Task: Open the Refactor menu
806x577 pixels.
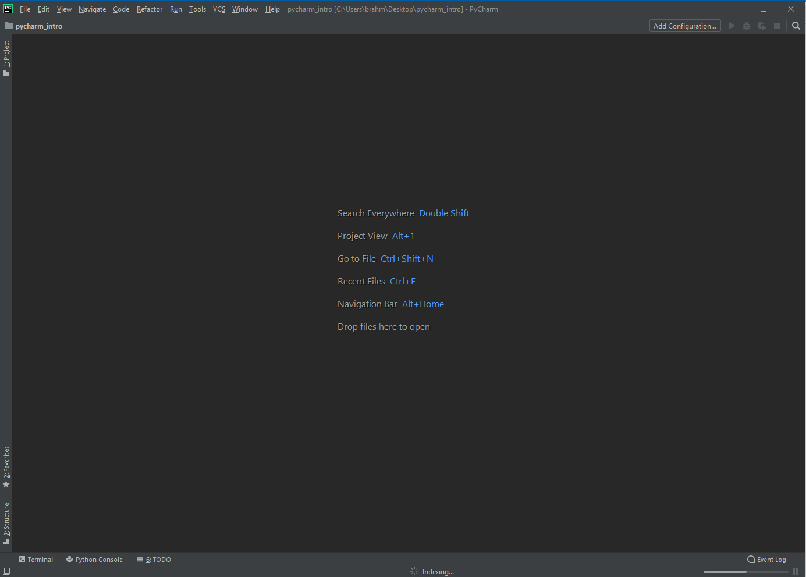Action: click(x=149, y=9)
